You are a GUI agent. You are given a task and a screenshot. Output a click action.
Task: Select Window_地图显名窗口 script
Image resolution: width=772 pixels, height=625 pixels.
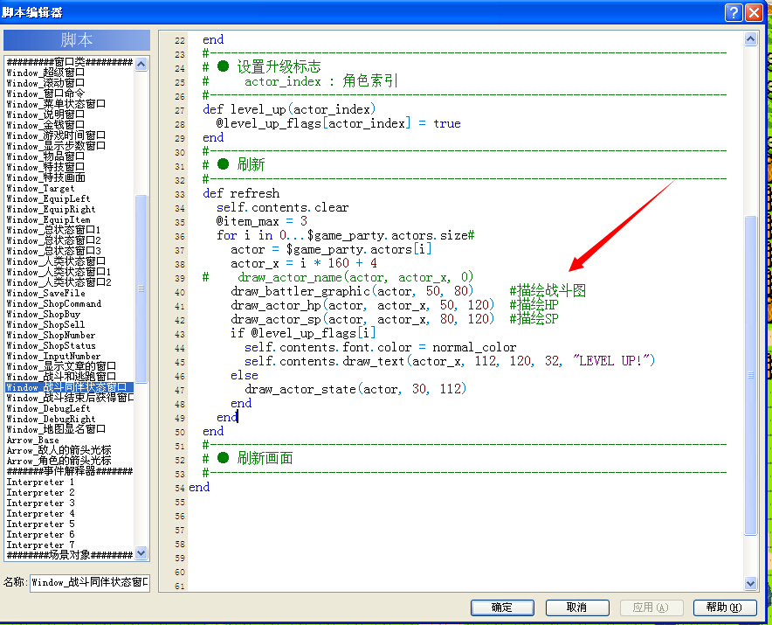pos(56,429)
